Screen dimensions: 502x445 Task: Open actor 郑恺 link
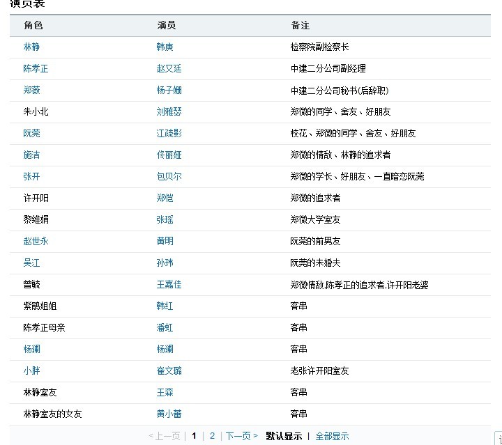pos(165,198)
